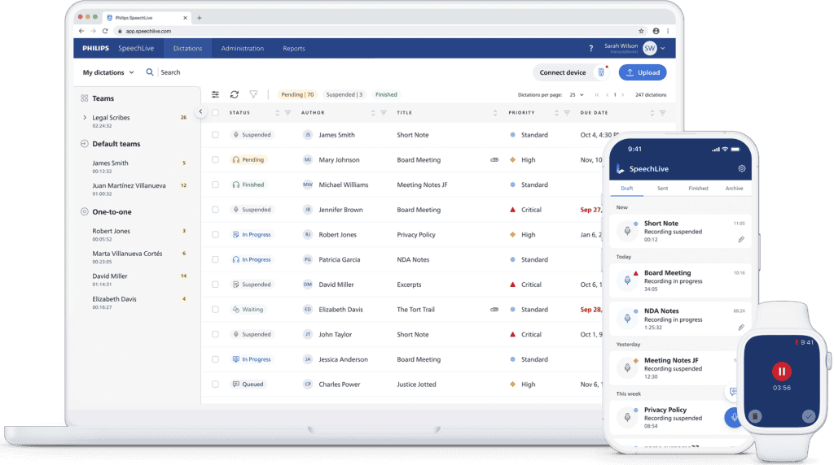The width and height of the screenshot is (834, 465).
Task: Click the Upload button
Action: pos(643,72)
